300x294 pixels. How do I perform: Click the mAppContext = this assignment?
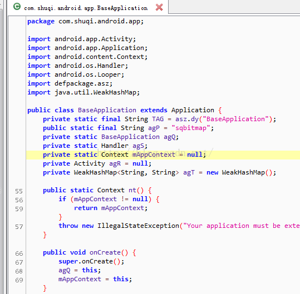[95, 279]
